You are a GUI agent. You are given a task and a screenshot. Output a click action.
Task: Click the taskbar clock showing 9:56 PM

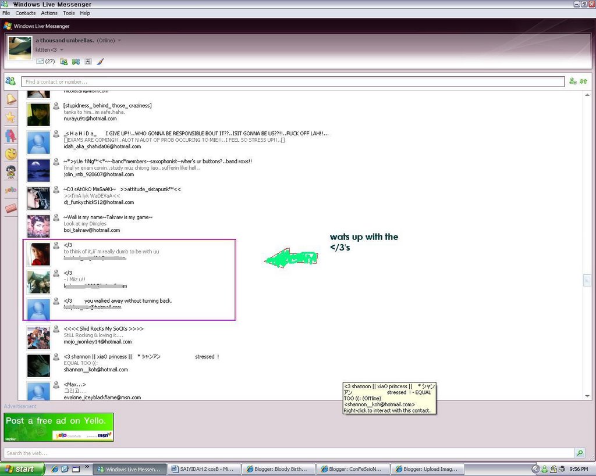tap(579, 469)
